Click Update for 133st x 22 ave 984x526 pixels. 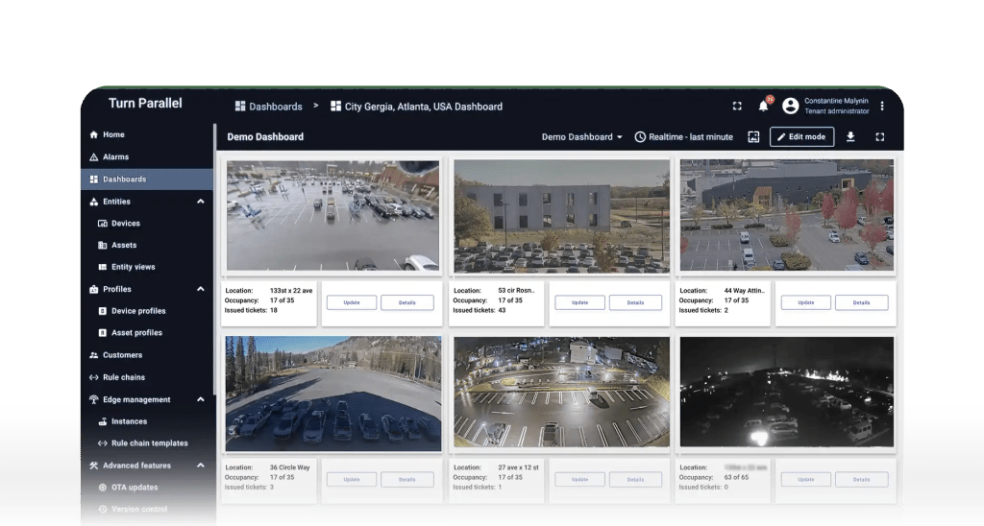(352, 302)
